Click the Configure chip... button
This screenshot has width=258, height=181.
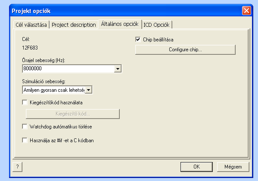click(185, 50)
